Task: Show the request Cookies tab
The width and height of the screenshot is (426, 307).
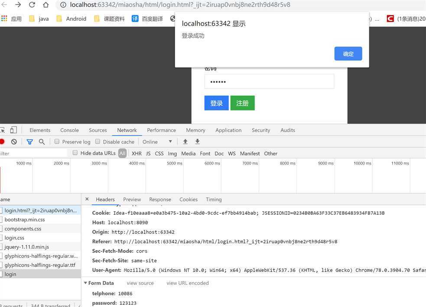Action: click(189, 200)
